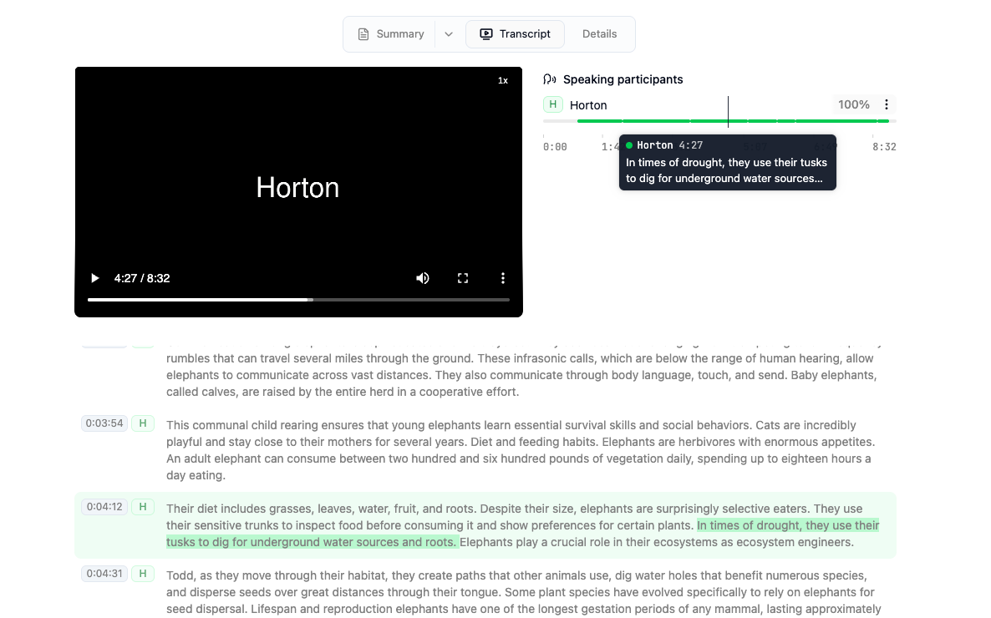Mute the video volume
Screen dimensions: 991x618
click(x=422, y=278)
